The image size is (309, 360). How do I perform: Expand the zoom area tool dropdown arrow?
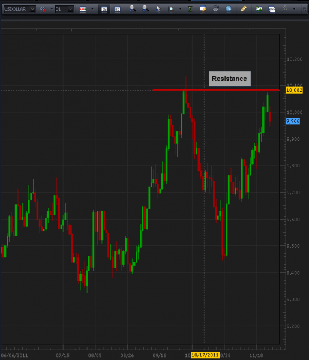click(x=180, y=9)
